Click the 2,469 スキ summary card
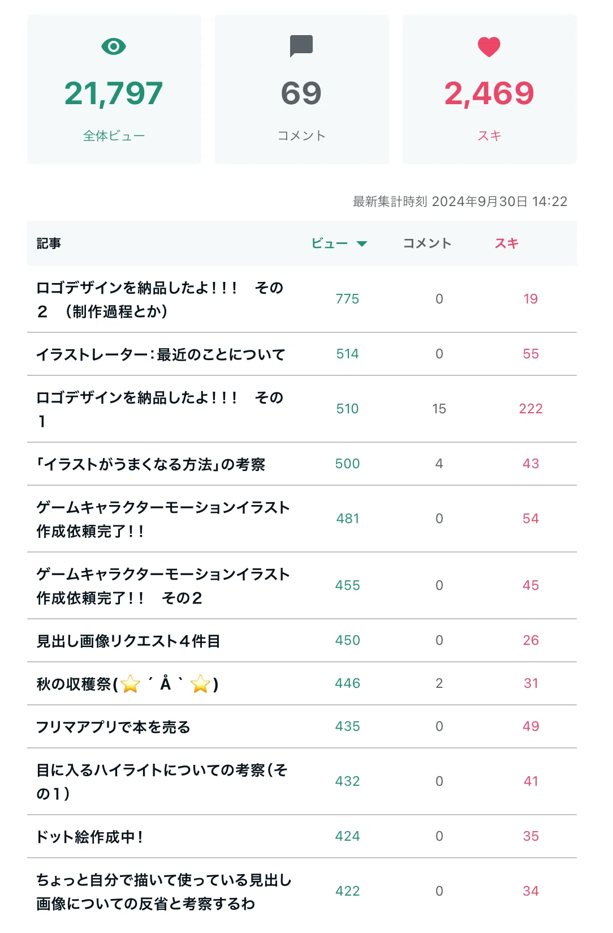 [x=490, y=89]
